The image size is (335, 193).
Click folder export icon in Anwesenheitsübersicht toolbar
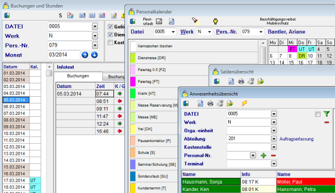(230, 103)
